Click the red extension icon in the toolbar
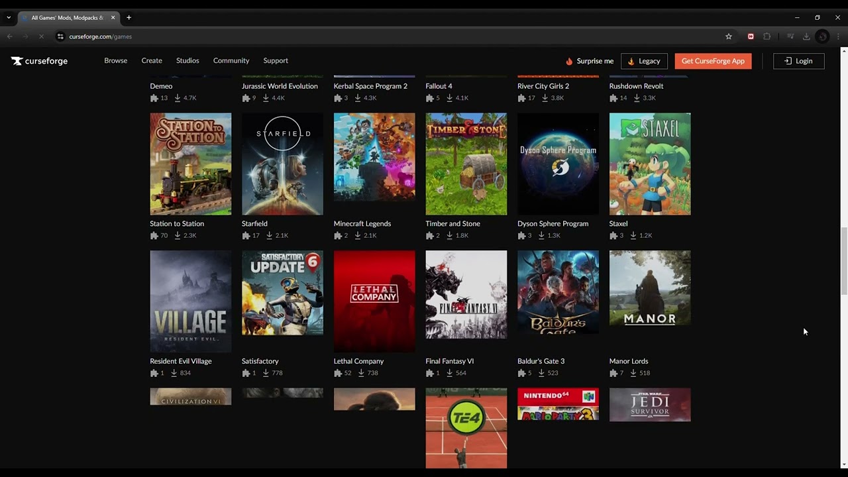This screenshot has width=848, height=477. coord(751,36)
